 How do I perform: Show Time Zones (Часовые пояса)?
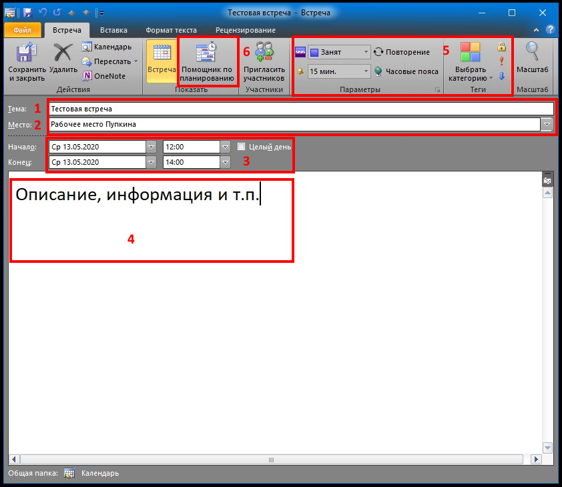[x=406, y=71]
